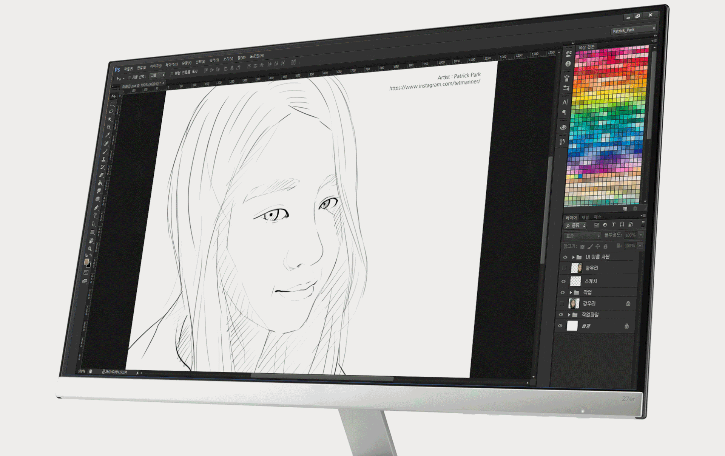Expand the 내 이름 사본 group
The height and width of the screenshot is (456, 725).
[x=573, y=257]
